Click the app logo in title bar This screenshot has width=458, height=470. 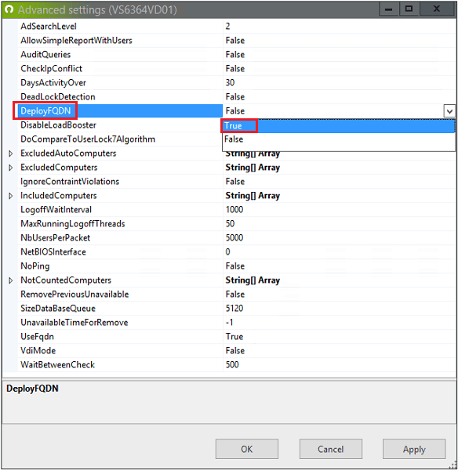click(x=9, y=9)
